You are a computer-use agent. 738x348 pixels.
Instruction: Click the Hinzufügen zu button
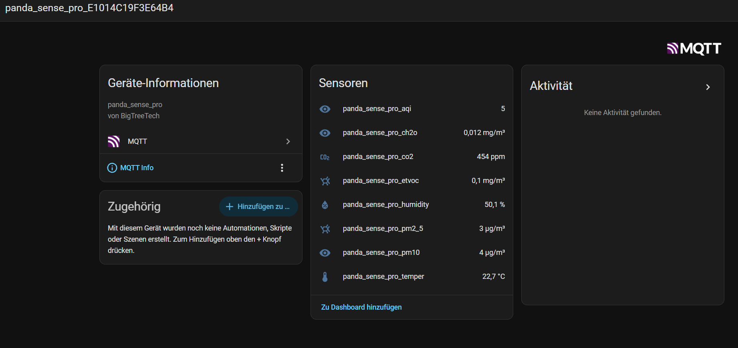click(x=258, y=207)
